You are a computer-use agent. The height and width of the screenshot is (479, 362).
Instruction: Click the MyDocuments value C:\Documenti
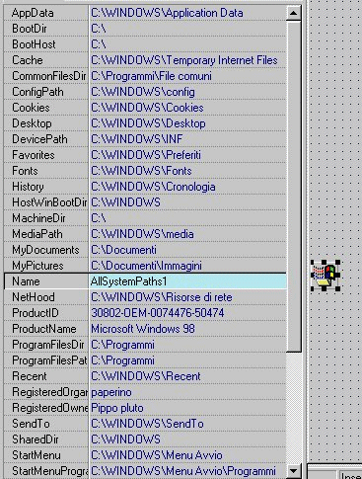click(x=123, y=250)
